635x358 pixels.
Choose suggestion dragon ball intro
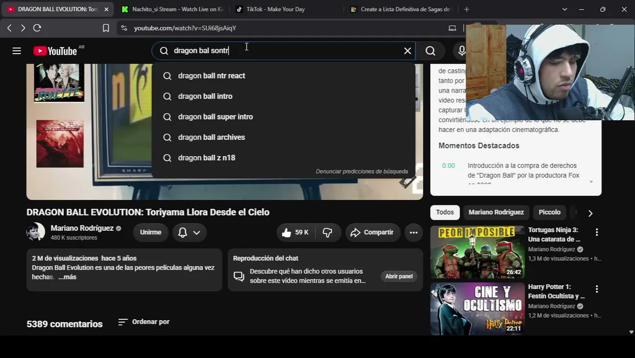click(x=283, y=96)
